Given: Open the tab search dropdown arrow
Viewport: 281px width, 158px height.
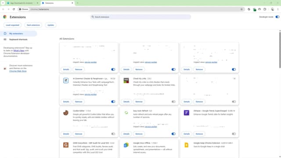Looking at the screenshot, I should pyautogui.click(x=3, y=3).
